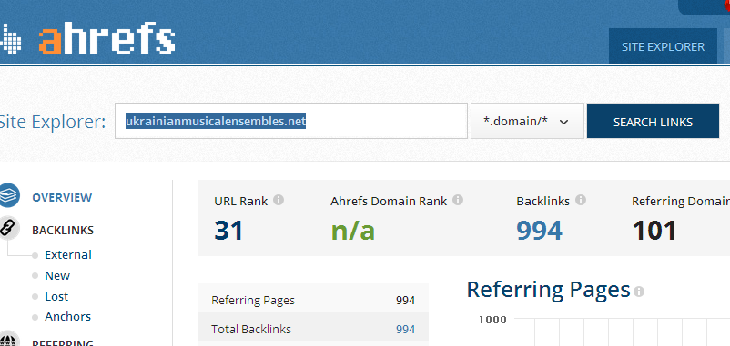
Task: Select External under Backlinks
Action: click(x=68, y=254)
